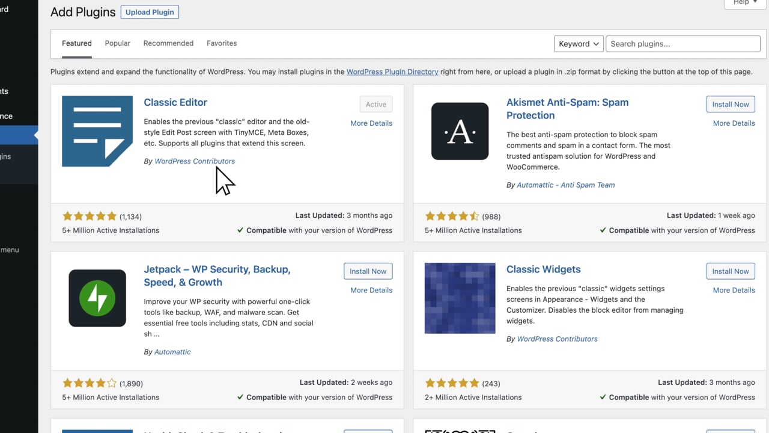Open the Help dropdown tab
The image size is (769, 433).
[745, 3]
